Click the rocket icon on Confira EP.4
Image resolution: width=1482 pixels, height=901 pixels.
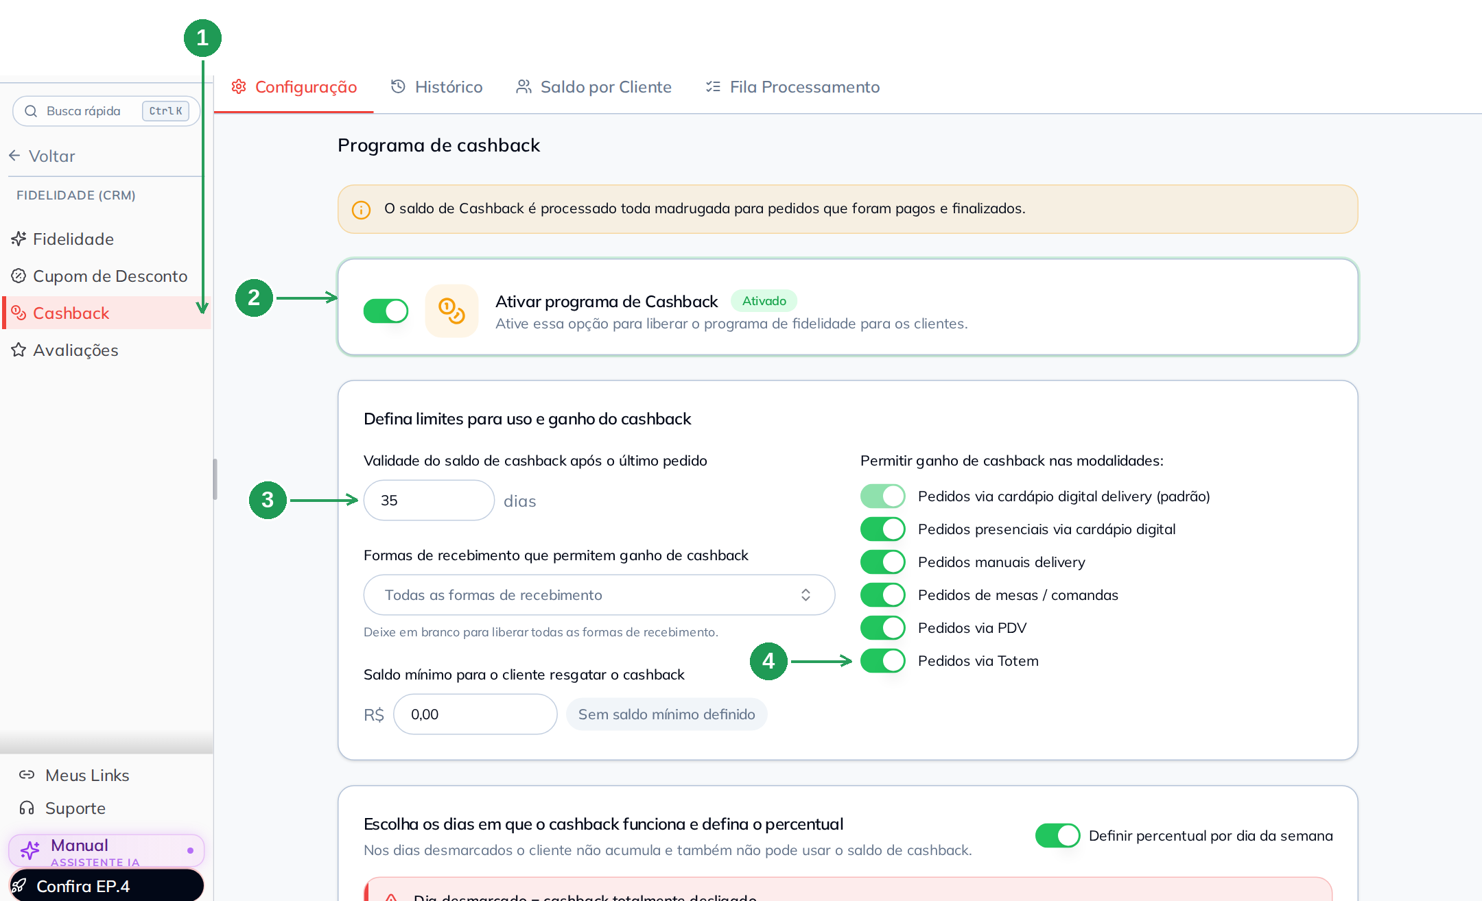[x=19, y=886]
